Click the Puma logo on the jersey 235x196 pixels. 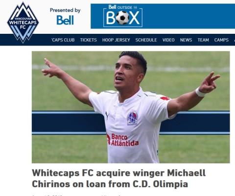107,115
